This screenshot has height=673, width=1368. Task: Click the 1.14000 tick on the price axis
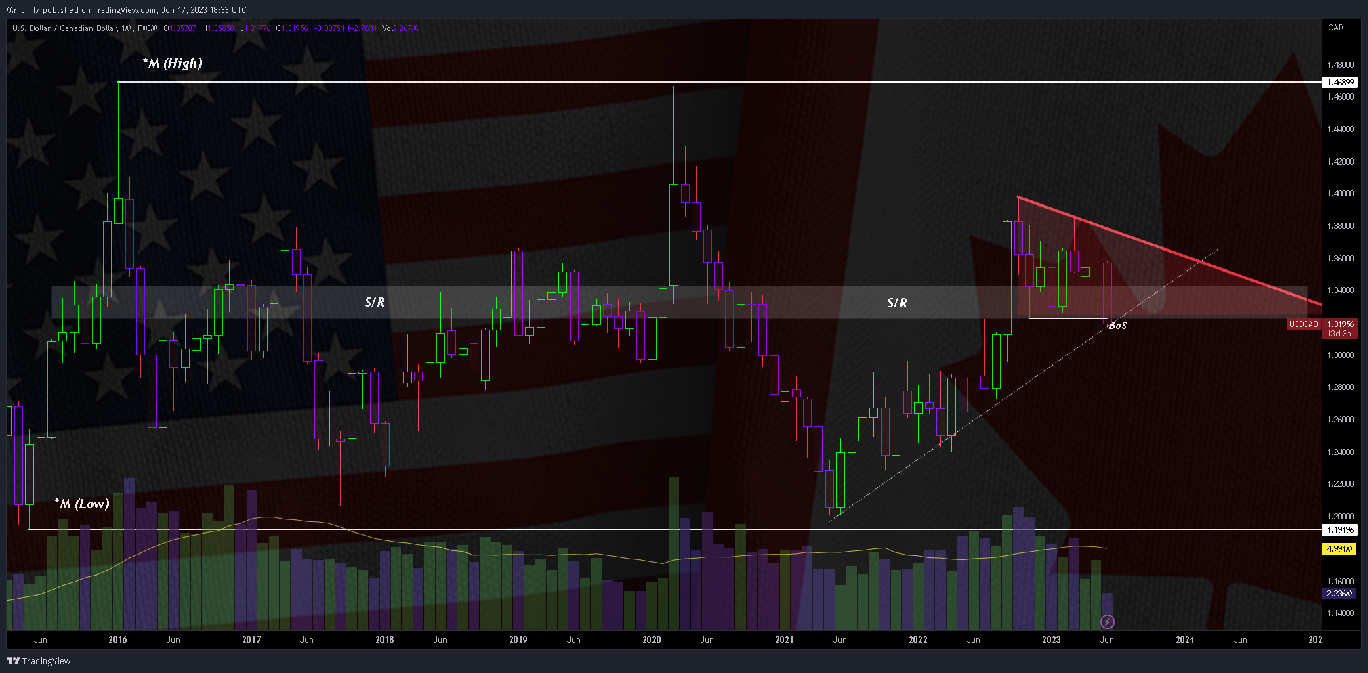coord(1341,613)
